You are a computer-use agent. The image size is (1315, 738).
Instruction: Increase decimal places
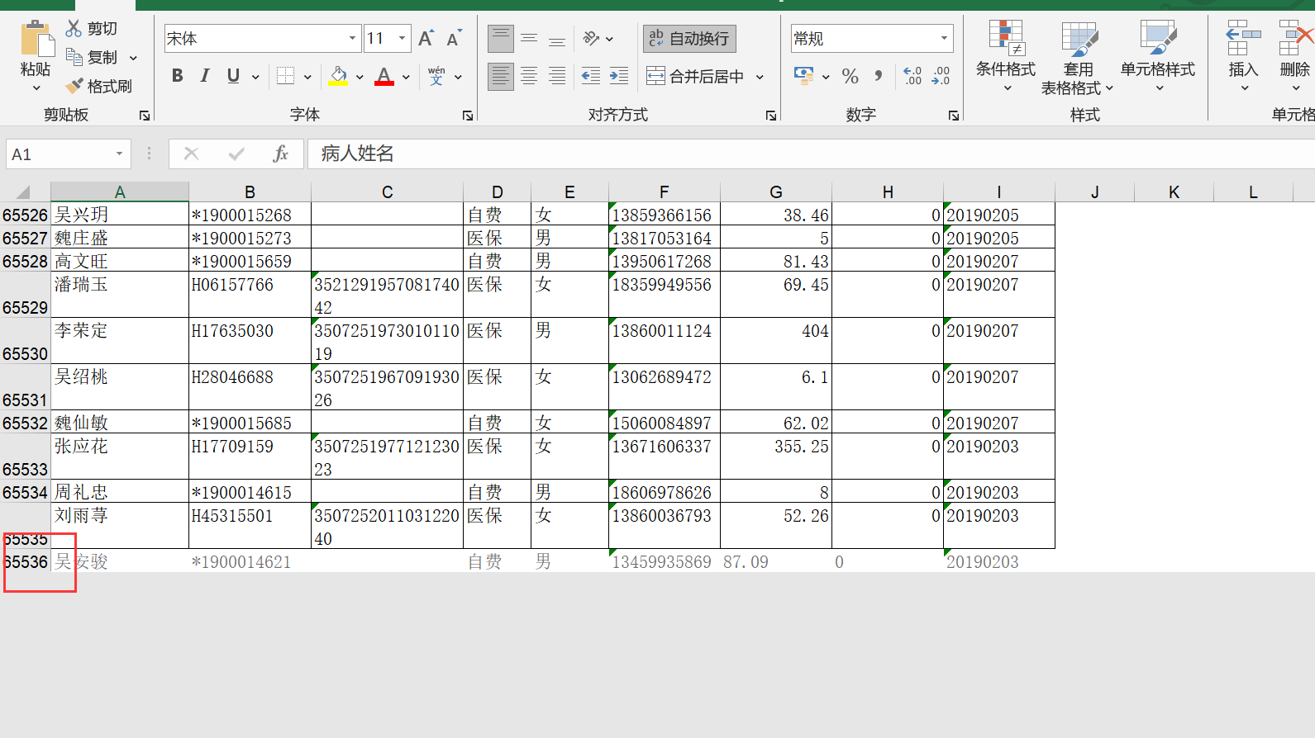tap(912, 76)
